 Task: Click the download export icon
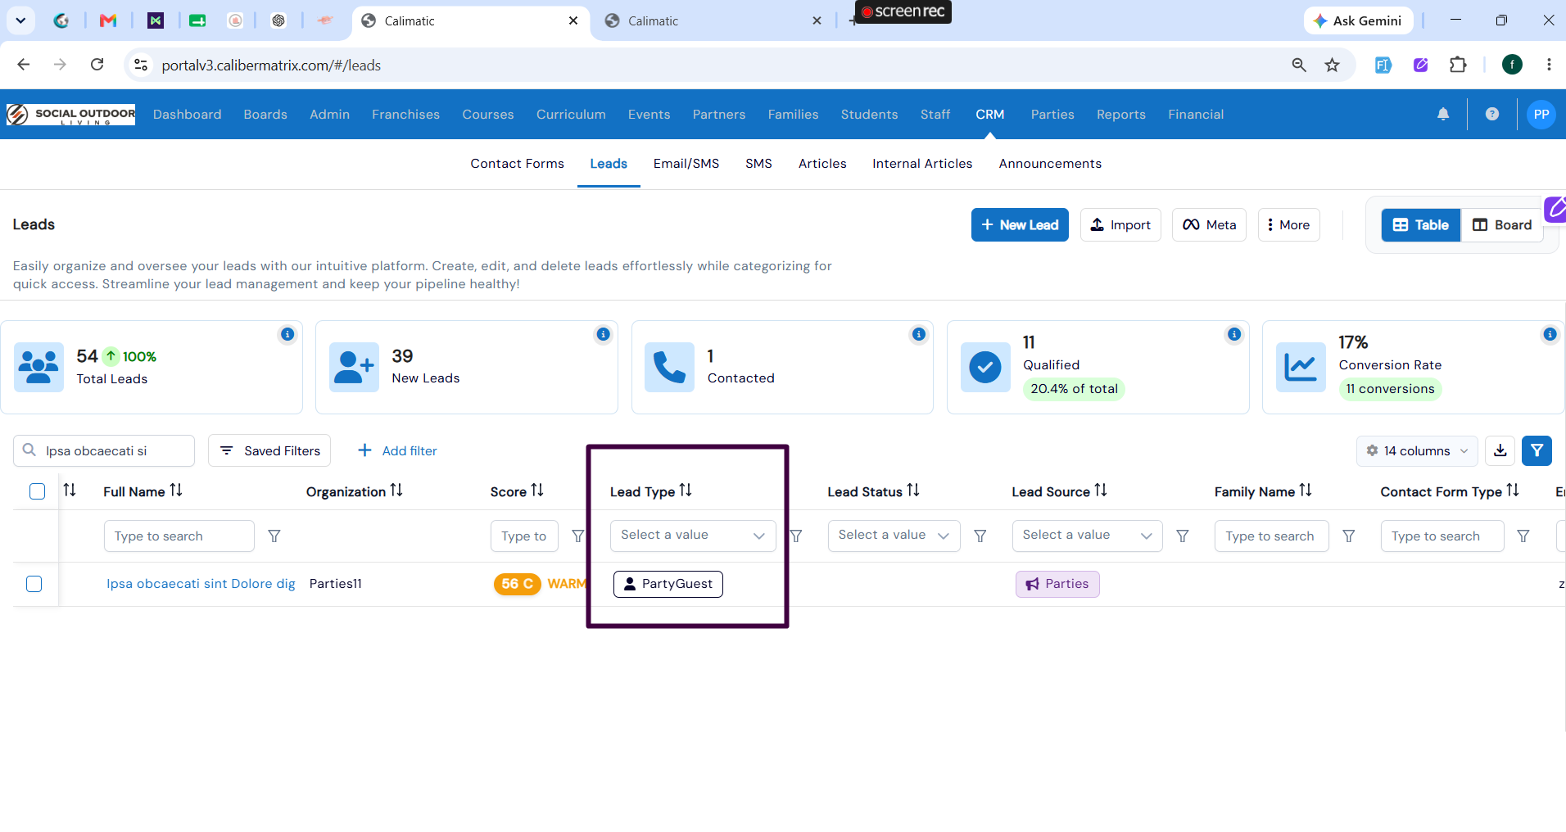tap(1500, 450)
